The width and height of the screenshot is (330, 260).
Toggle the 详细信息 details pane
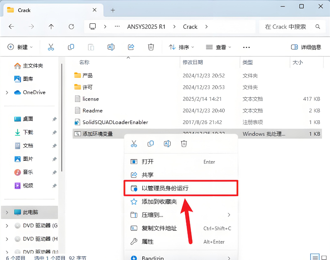point(306,47)
